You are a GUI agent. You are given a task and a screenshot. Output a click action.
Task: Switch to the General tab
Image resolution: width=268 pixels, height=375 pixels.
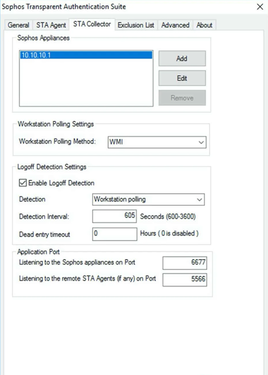click(18, 25)
